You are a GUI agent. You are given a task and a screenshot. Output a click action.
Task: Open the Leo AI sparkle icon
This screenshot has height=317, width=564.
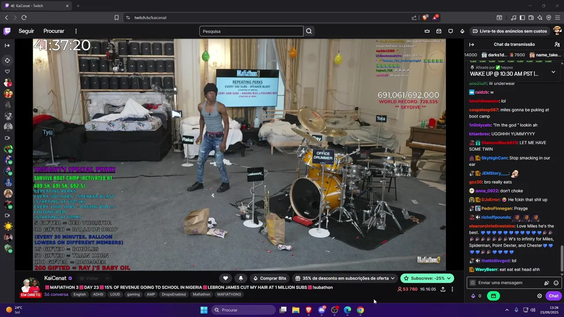pos(540,18)
